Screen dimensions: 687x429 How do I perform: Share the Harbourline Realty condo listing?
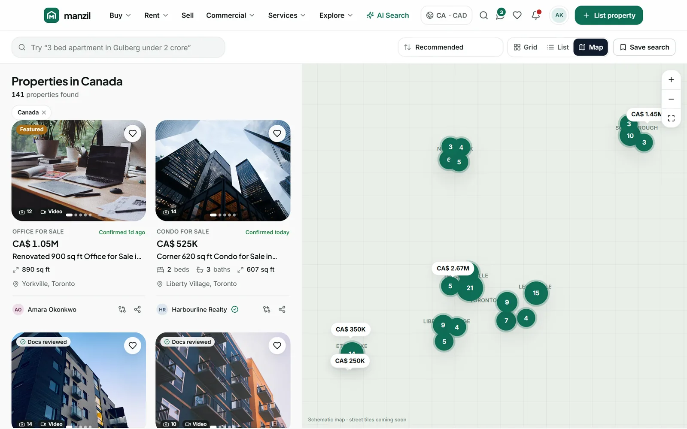[282, 309]
